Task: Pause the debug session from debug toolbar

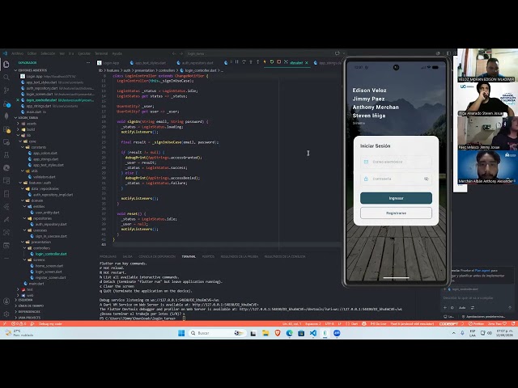Action: [x=236, y=62]
